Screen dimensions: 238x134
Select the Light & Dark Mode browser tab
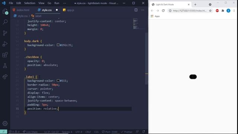click(171, 4)
